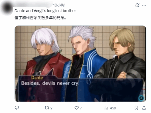The width and height of the screenshot is (151, 113).
Task: Click the 'Dante and Vergil's long lost brother' text
Action: pos(46,11)
